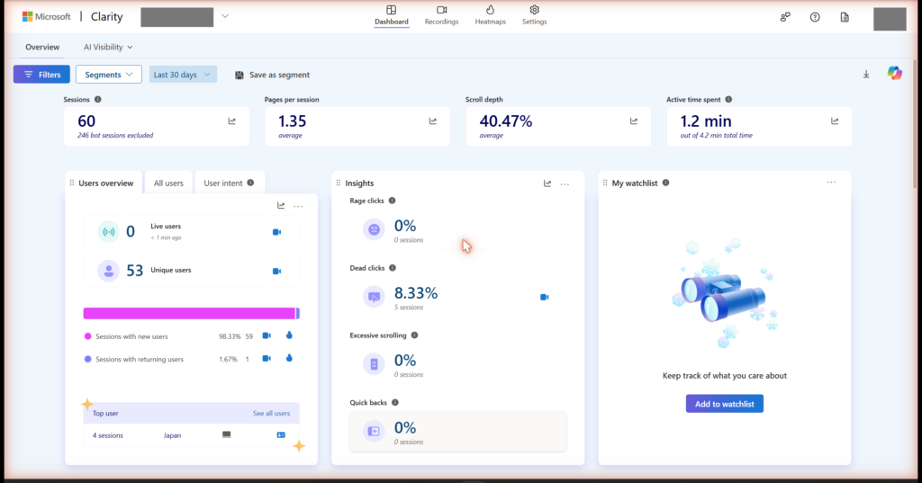
Task: Click the Rage clicks 0% card
Action: [458, 229]
